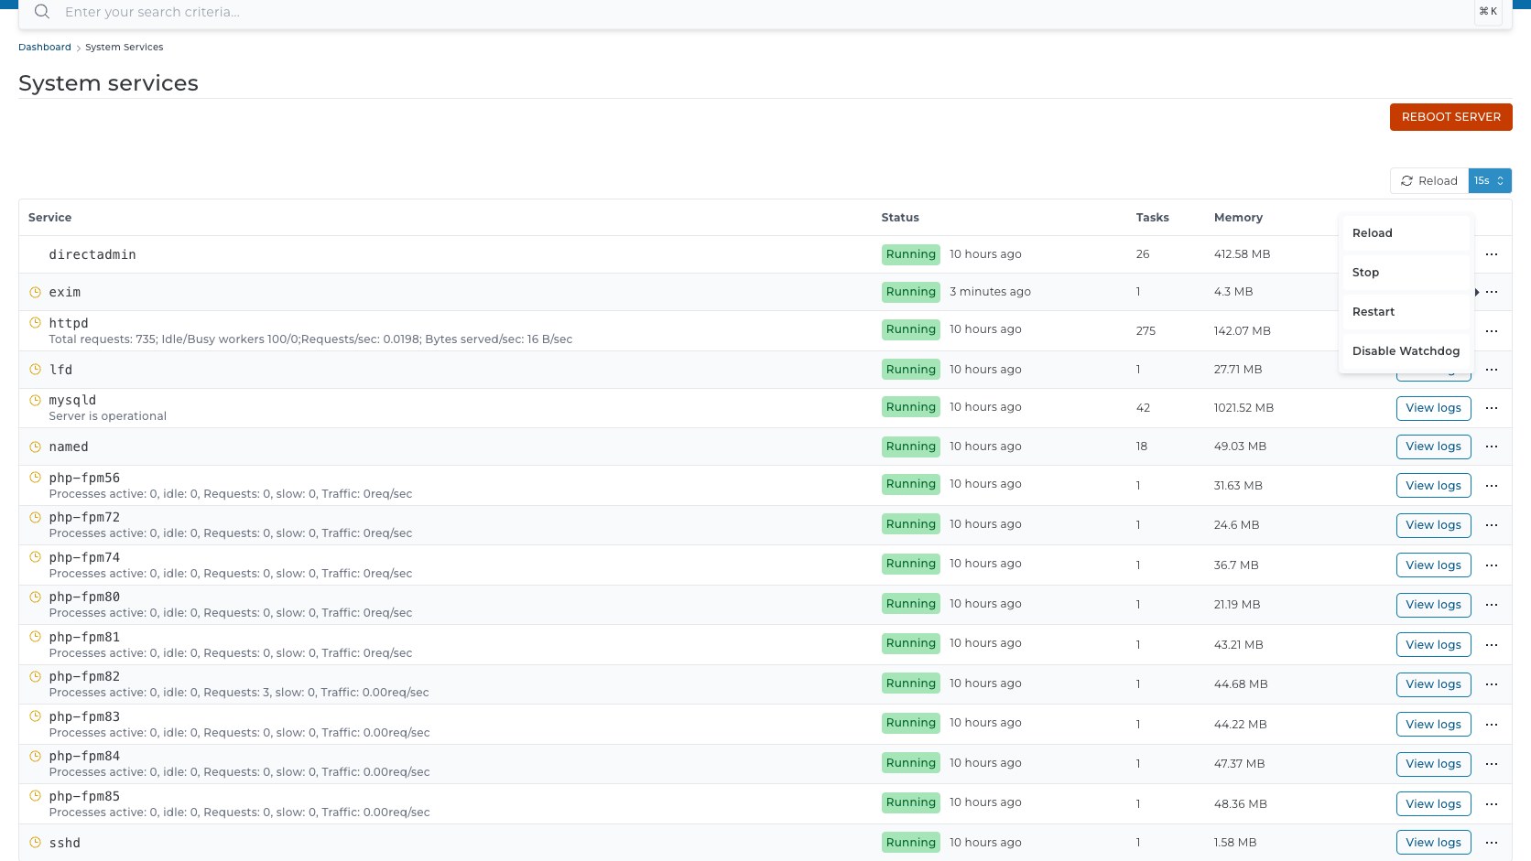1531x861 pixels.
Task: View logs for php-fpm83
Action: pos(1433,725)
